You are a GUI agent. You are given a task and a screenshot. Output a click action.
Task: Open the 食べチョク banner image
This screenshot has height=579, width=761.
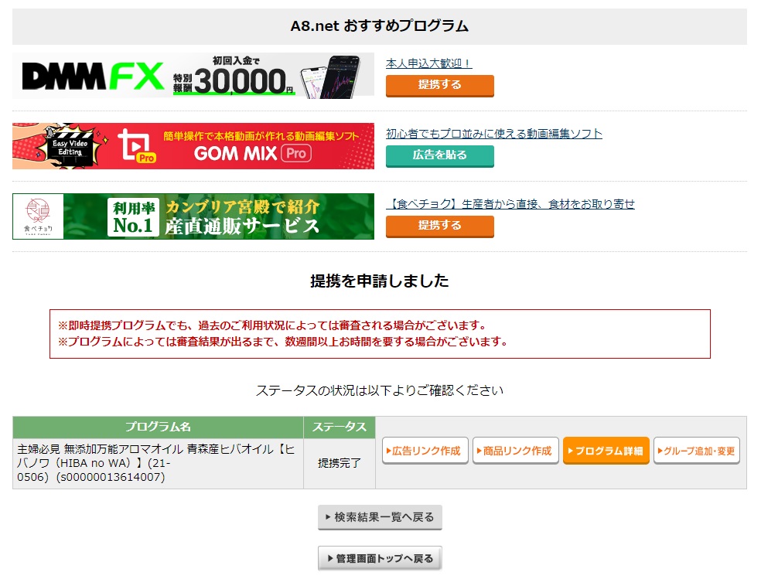[x=193, y=216]
